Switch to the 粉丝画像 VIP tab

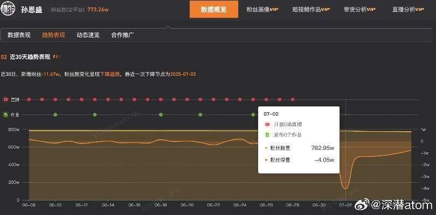point(262,10)
